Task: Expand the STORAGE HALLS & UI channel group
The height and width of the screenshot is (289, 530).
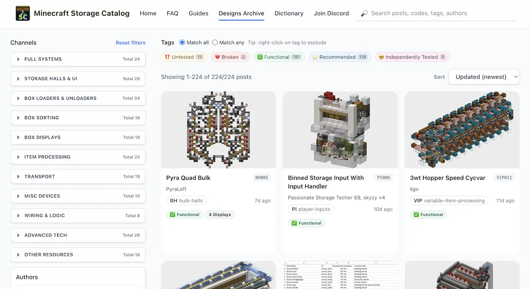Action: pyautogui.click(x=78, y=79)
